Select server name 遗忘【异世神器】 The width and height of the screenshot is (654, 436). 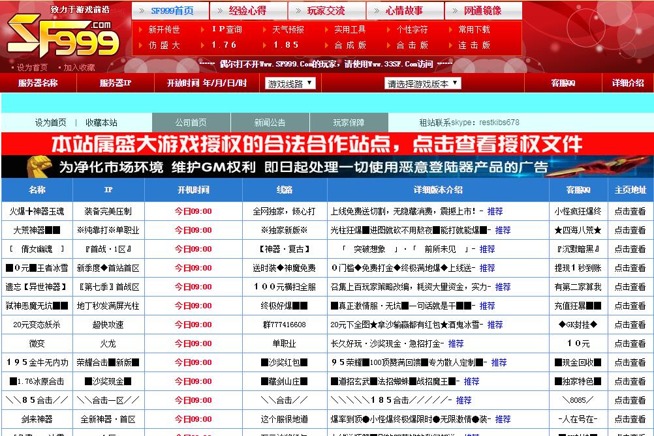37,287
